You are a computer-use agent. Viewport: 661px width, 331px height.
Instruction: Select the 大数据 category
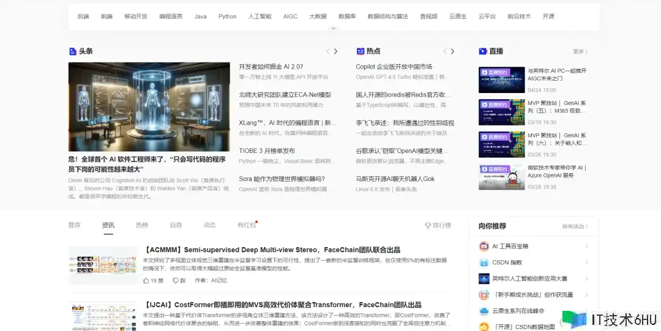pyautogui.click(x=318, y=17)
